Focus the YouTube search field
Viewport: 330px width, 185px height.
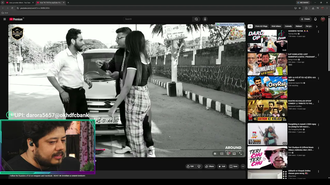(x=158, y=19)
